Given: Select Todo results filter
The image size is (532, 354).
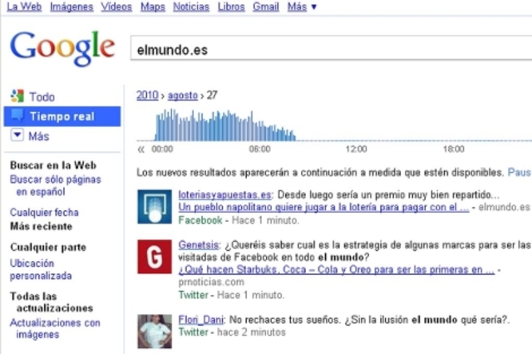Looking at the screenshot, I should click(x=42, y=97).
